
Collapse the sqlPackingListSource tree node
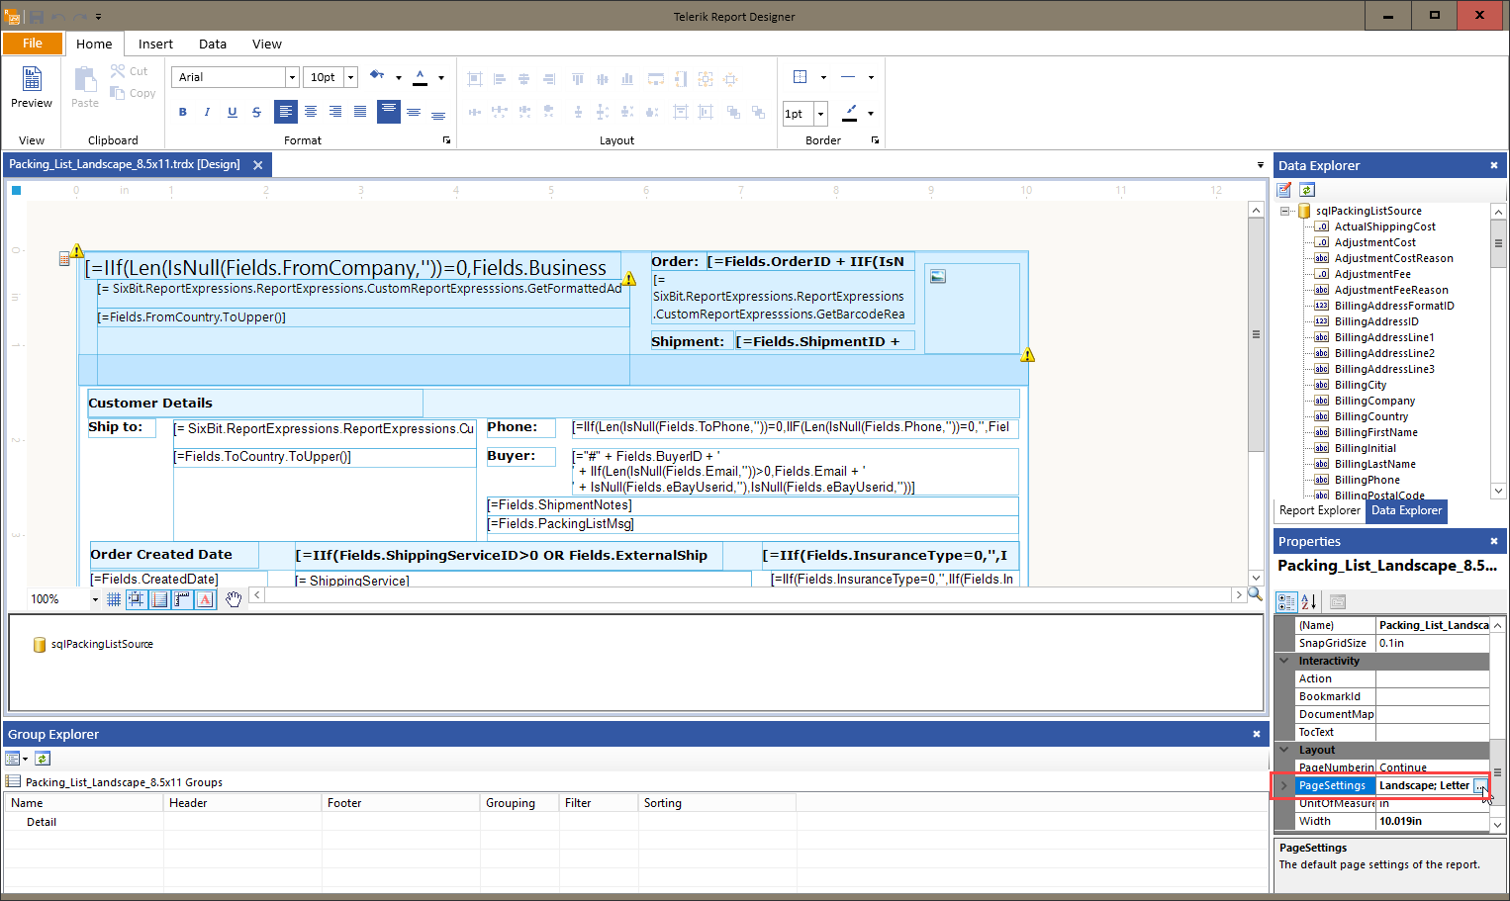pos(1284,210)
